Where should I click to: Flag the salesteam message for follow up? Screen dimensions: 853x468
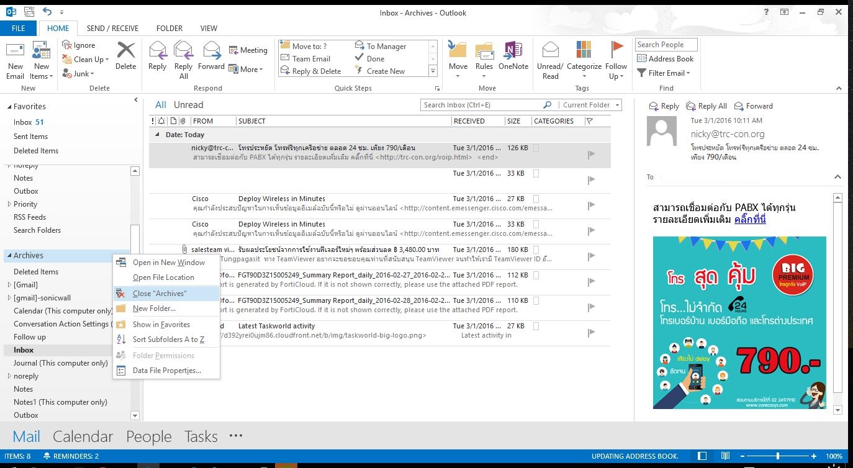tap(591, 256)
